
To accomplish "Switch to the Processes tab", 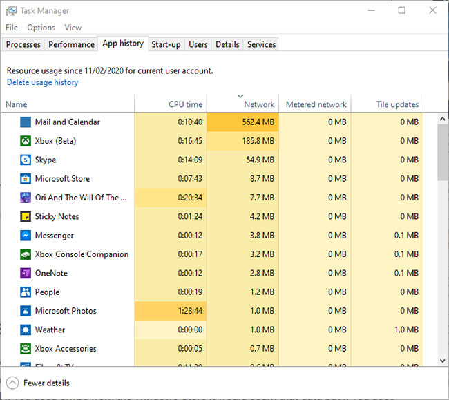I will (x=23, y=44).
